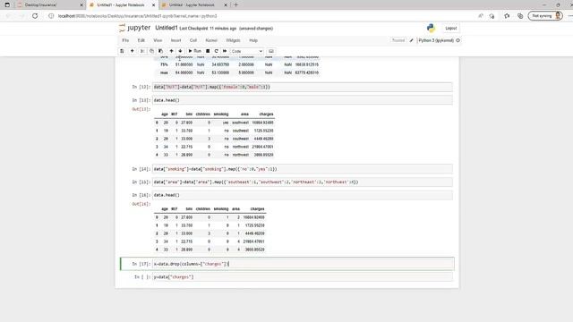Click cell 17 x=data.drop code input
Image resolution: width=573 pixels, height=322 pixels.
tap(303, 264)
